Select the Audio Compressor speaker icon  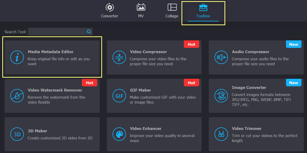click(221, 57)
